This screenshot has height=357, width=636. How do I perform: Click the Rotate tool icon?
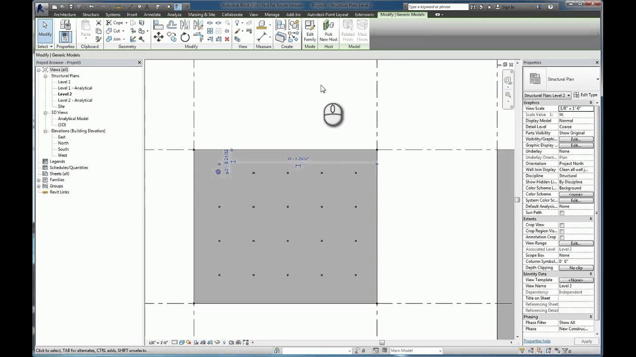tap(185, 37)
